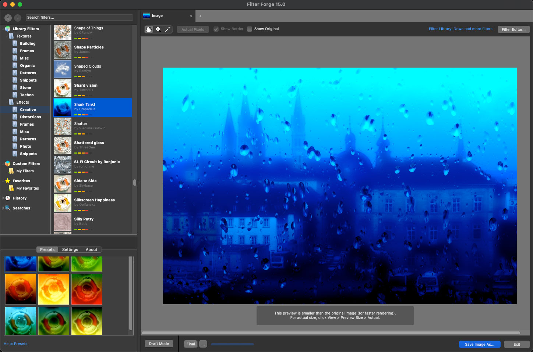Open the About tab

pos(91,249)
